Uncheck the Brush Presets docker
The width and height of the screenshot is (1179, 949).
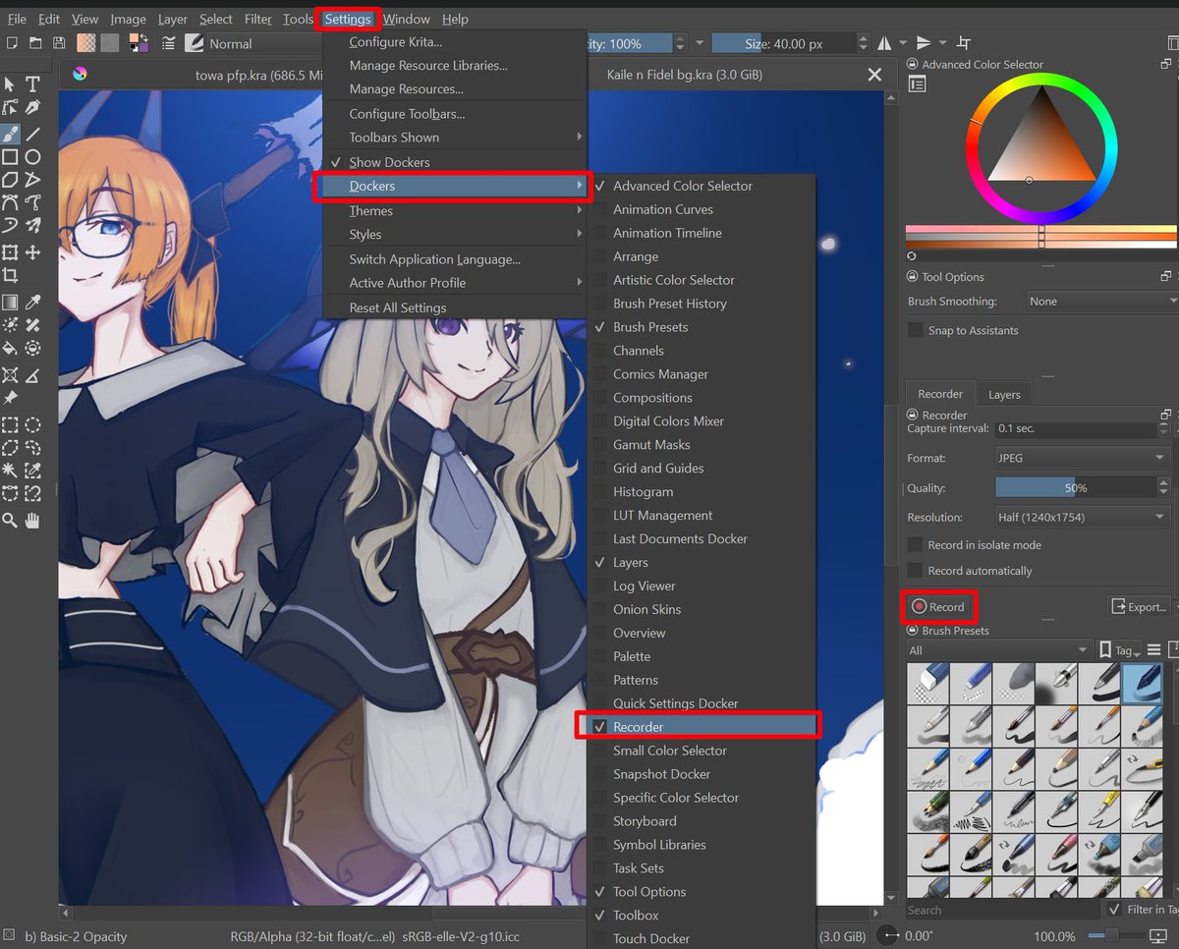point(703,327)
